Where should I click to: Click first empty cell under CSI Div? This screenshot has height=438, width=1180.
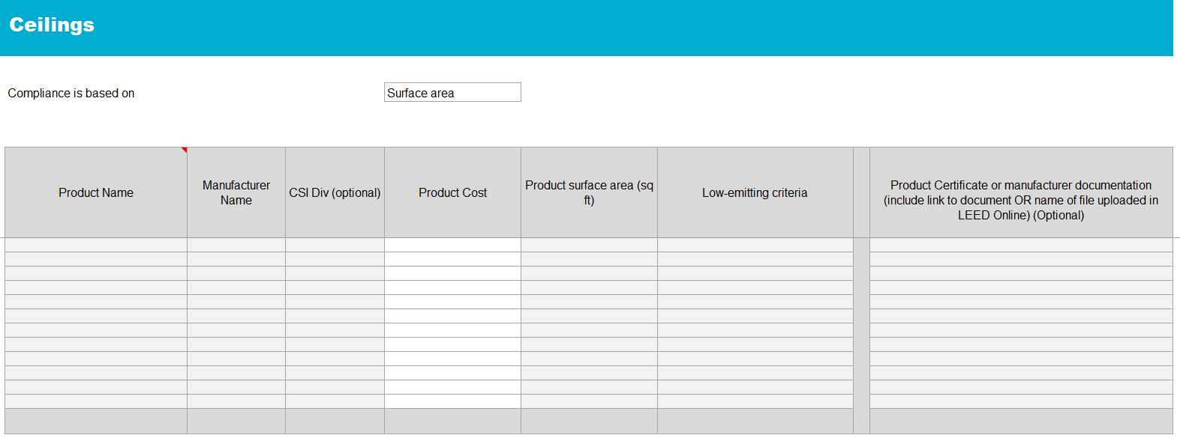coord(335,245)
